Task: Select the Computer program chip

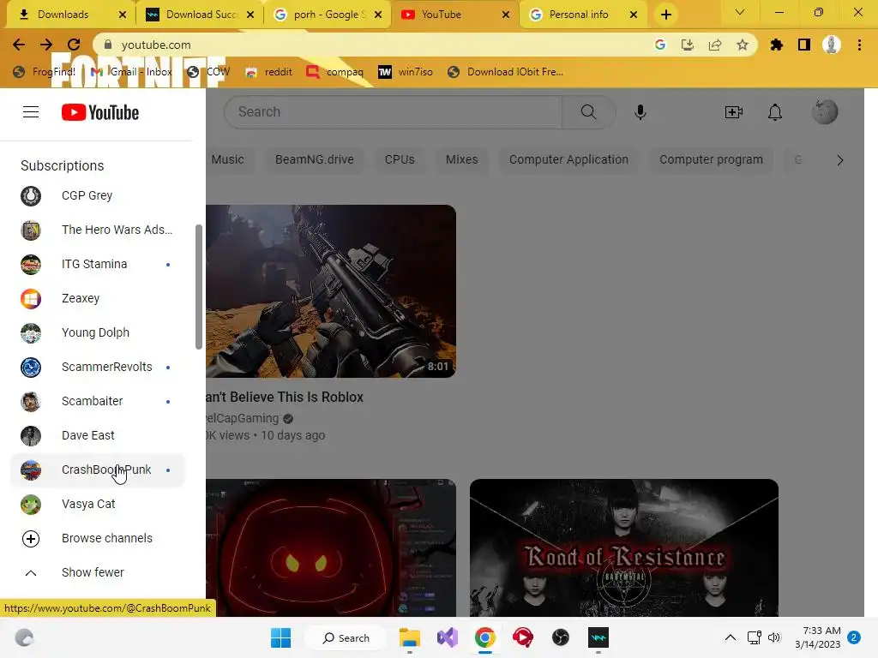Action: coord(711,159)
